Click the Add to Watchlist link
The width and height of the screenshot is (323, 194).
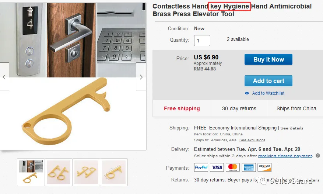(x=268, y=93)
